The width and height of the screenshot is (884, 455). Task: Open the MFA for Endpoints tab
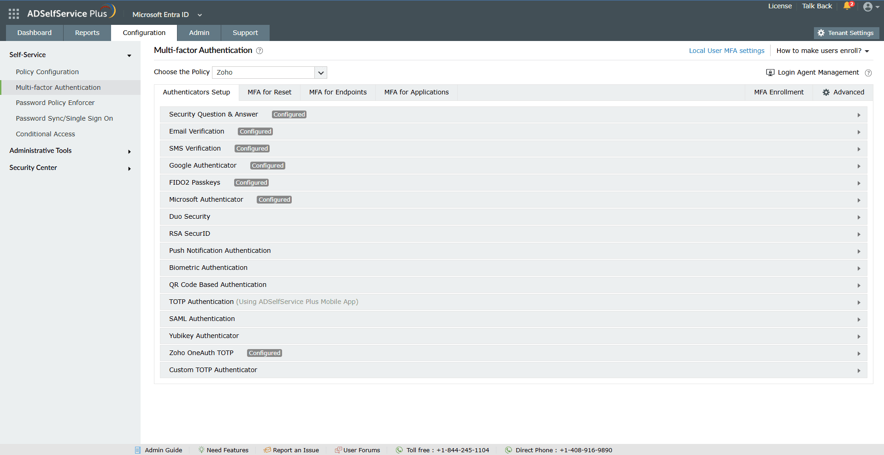click(x=338, y=92)
